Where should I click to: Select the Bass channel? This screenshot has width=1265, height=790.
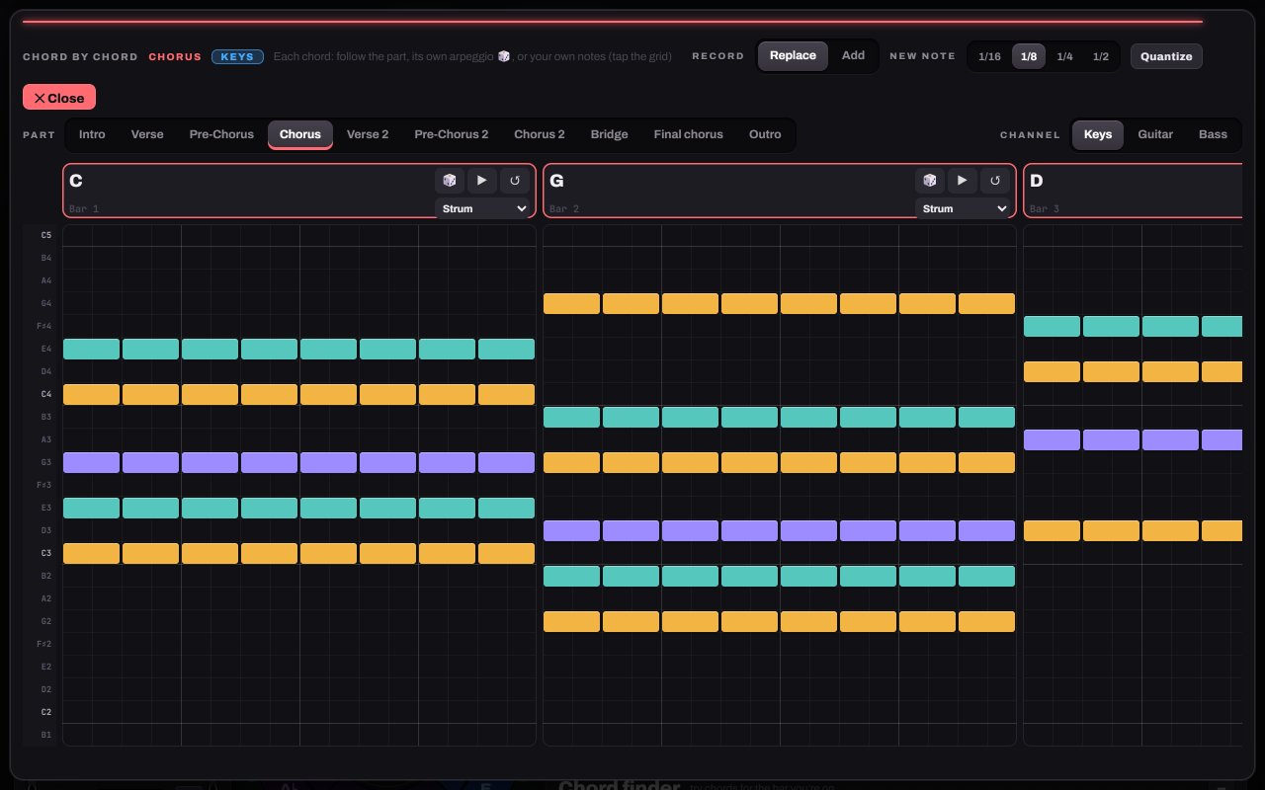point(1213,134)
